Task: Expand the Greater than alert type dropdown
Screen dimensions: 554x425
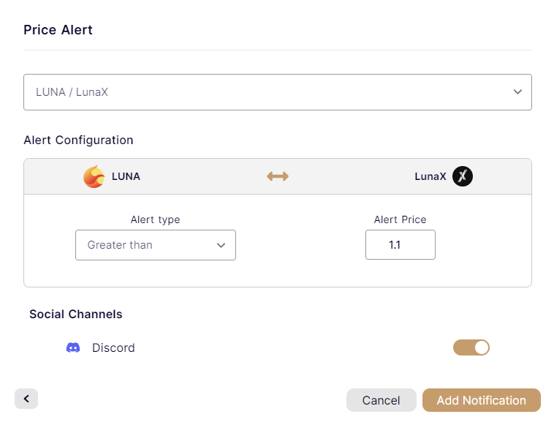Action: [x=155, y=245]
